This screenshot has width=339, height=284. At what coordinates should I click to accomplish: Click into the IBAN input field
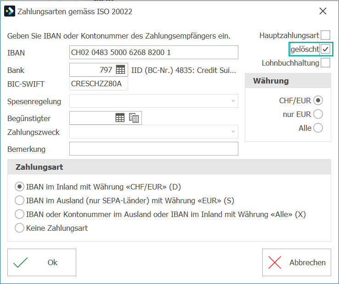(154, 52)
